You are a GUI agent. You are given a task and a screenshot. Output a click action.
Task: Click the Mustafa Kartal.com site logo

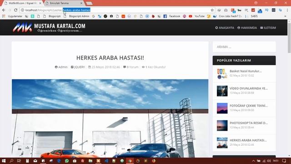tap(49, 27)
